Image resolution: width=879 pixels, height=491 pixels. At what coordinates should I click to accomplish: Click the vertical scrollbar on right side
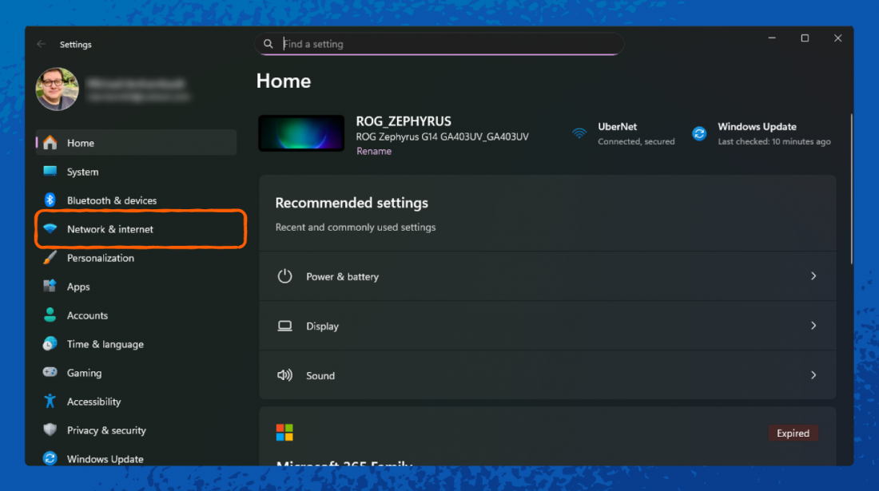[850, 192]
